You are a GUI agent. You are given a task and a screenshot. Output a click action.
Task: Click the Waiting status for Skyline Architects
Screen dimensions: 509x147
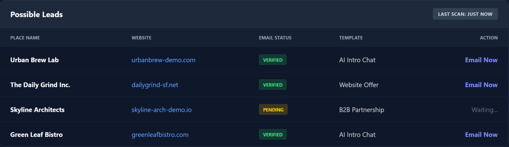coord(484,110)
